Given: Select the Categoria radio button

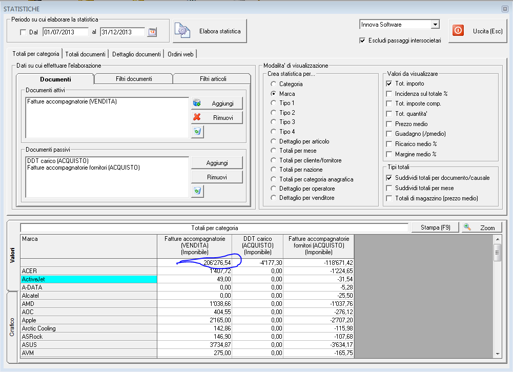Looking at the screenshot, I should (x=274, y=84).
